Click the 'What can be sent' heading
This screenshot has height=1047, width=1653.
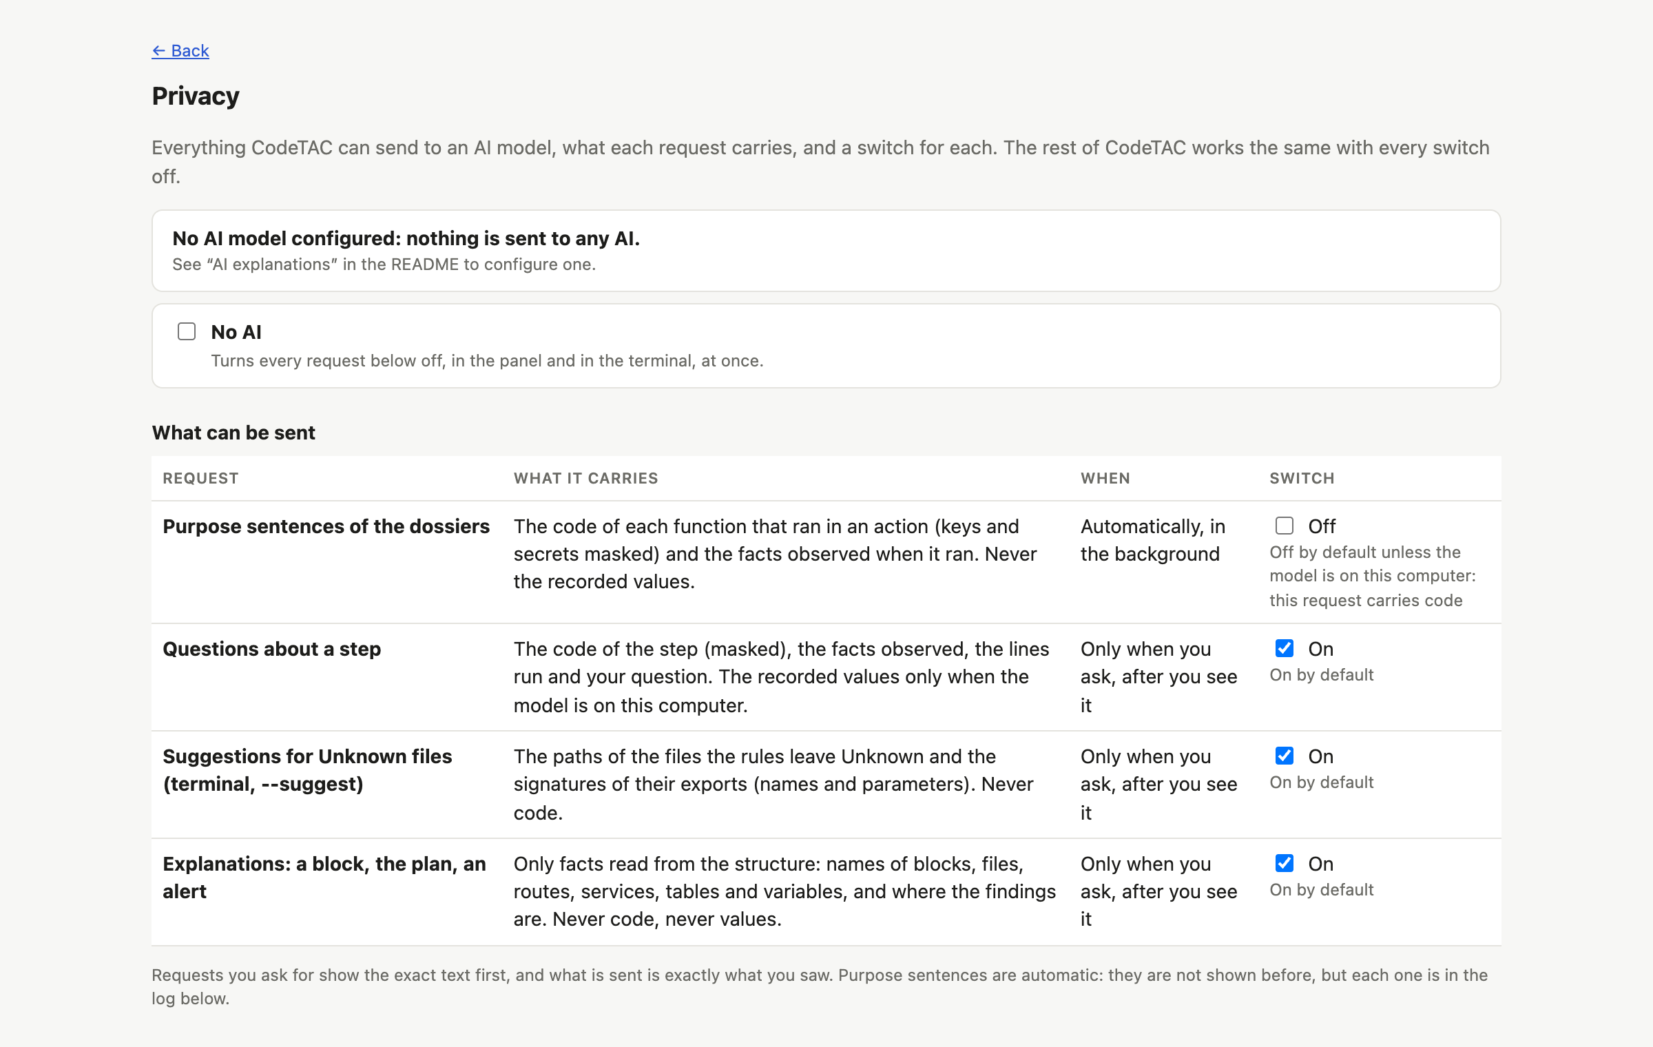point(233,433)
